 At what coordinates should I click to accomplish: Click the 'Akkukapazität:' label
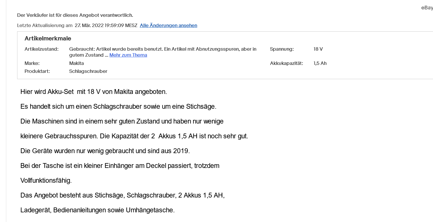click(x=286, y=63)
